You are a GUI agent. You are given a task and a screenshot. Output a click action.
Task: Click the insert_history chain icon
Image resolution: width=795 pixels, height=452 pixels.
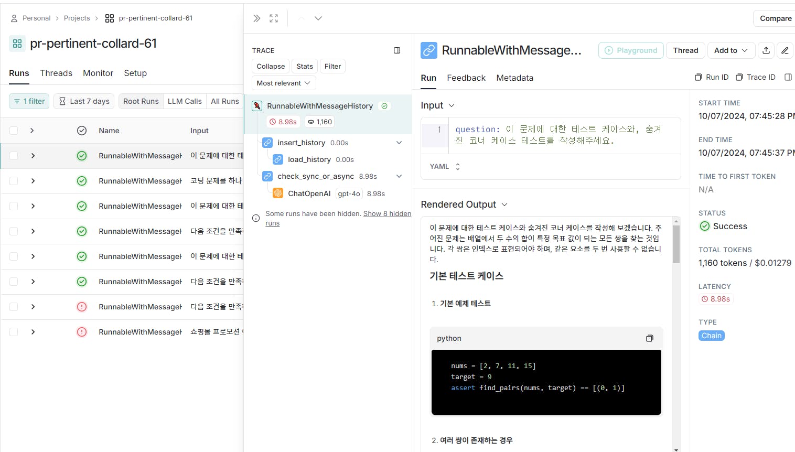click(267, 143)
